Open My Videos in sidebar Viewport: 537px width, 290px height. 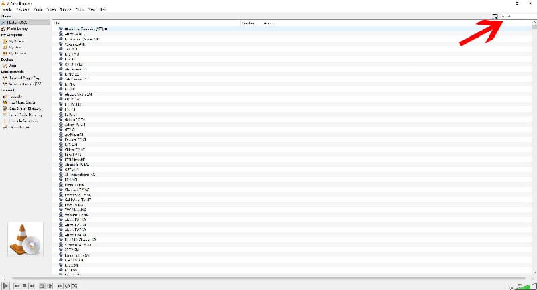[26, 41]
